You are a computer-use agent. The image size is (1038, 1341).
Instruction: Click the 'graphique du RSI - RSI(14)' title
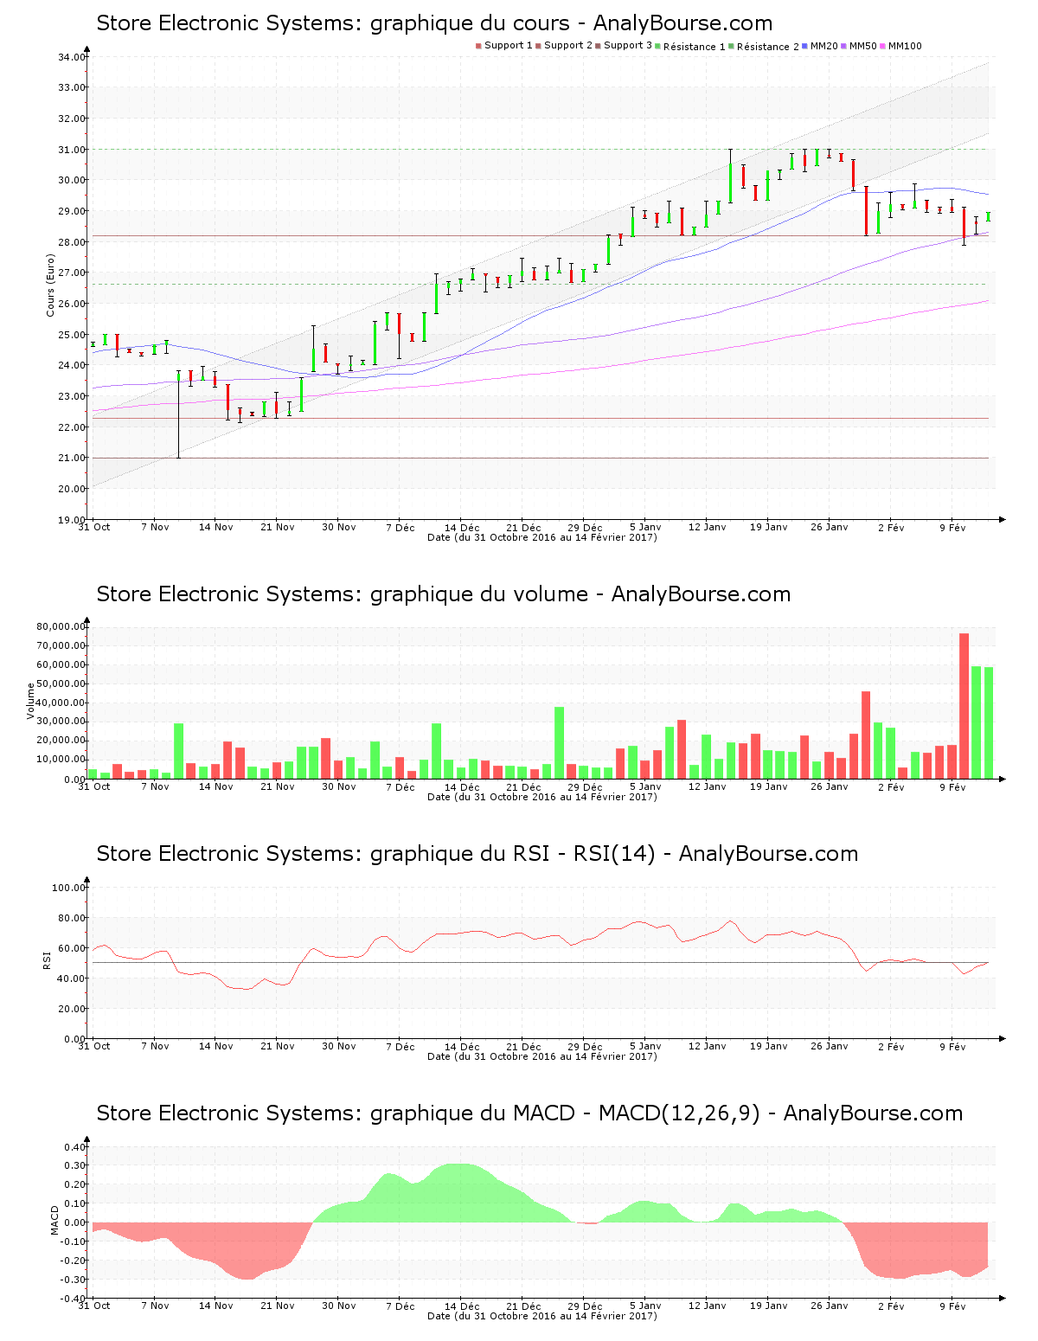477,854
